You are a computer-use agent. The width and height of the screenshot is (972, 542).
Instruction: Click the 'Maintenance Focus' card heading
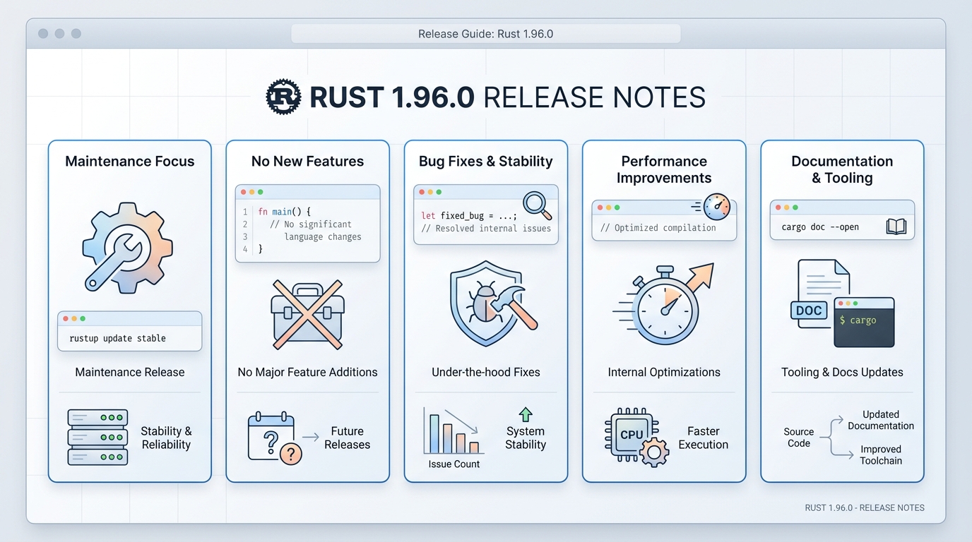[x=130, y=161]
